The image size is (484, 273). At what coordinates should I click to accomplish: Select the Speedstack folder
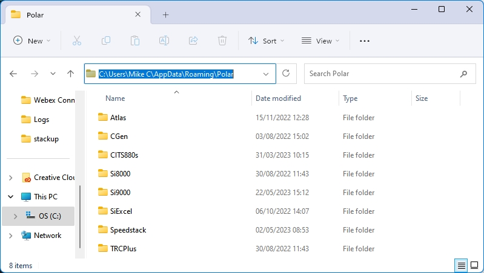122,230
